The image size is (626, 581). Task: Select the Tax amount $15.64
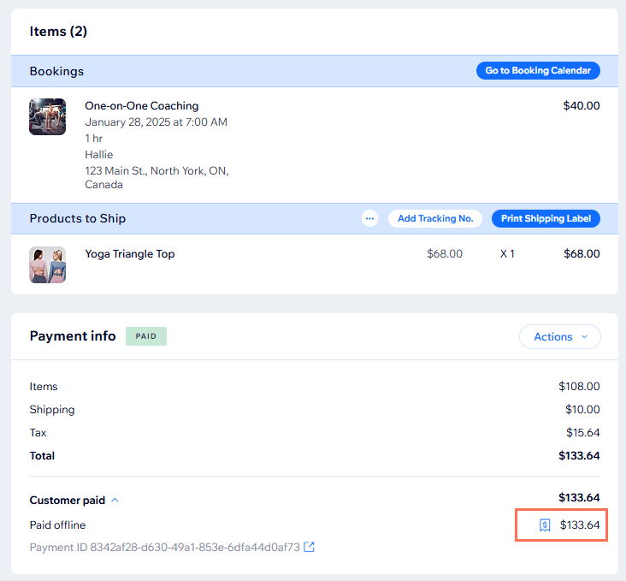click(582, 433)
